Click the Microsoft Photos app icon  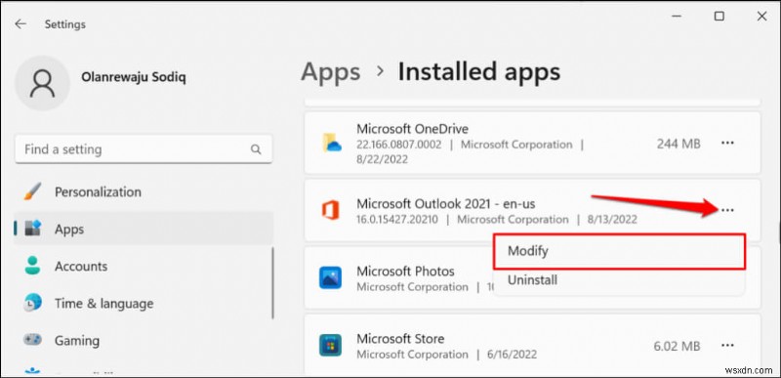(x=330, y=278)
